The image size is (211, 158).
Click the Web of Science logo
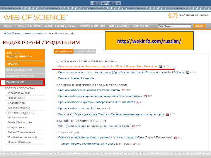(x=35, y=17)
